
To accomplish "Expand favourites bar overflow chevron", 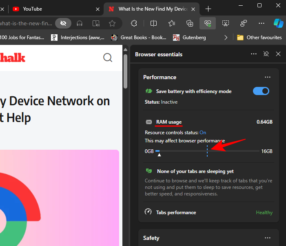I will [226, 38].
